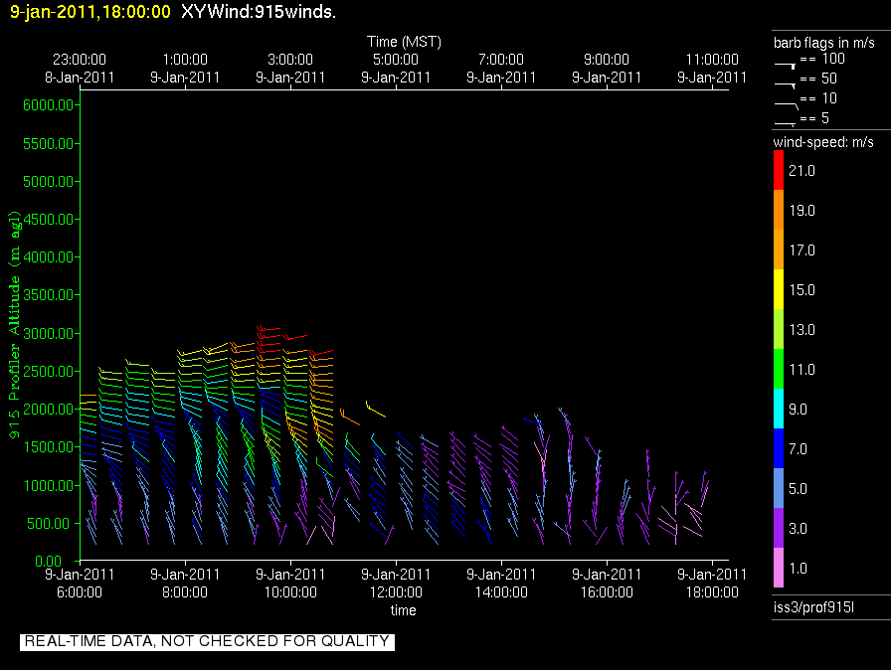The height and width of the screenshot is (670, 891).
Task: Click the 915 Profiler Altitude axis label
Action: pos(15,323)
